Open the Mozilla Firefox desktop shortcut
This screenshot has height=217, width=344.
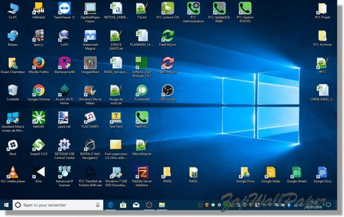pos(38,63)
